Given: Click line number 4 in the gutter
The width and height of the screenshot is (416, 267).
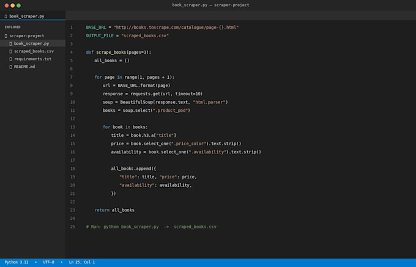Looking at the screenshot, I should tap(72, 52).
